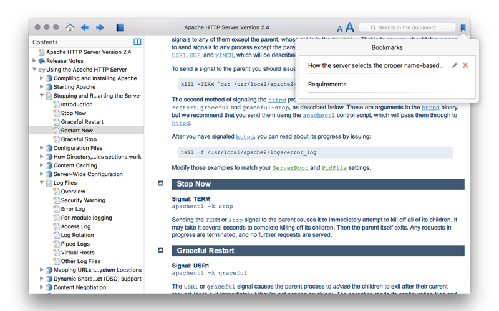The image size is (499, 311).
Task: Open the Requirements bookmark
Action: coord(327,85)
